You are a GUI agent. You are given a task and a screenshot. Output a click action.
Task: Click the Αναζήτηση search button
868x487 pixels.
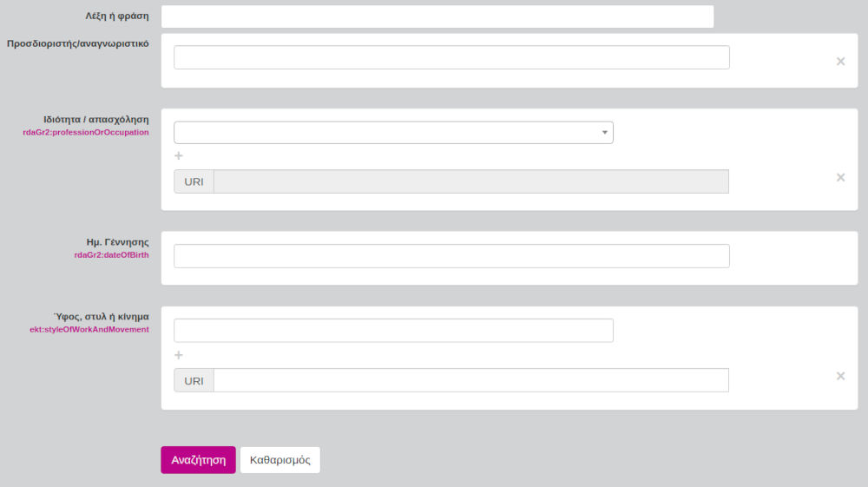tap(198, 460)
